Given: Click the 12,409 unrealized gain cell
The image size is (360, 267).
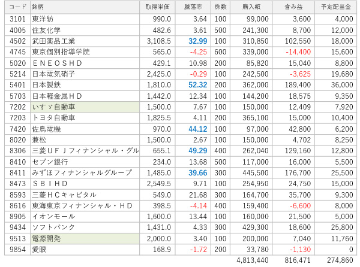Looking at the screenshot, I should pos(293,107).
